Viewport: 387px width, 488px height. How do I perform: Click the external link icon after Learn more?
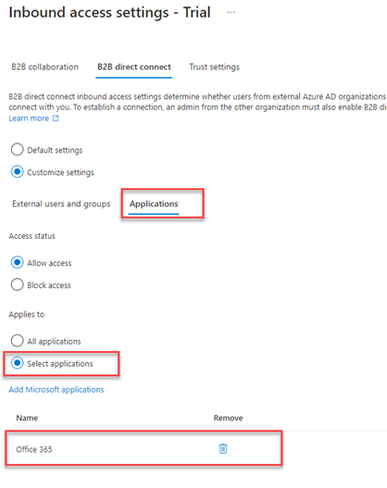click(x=56, y=119)
